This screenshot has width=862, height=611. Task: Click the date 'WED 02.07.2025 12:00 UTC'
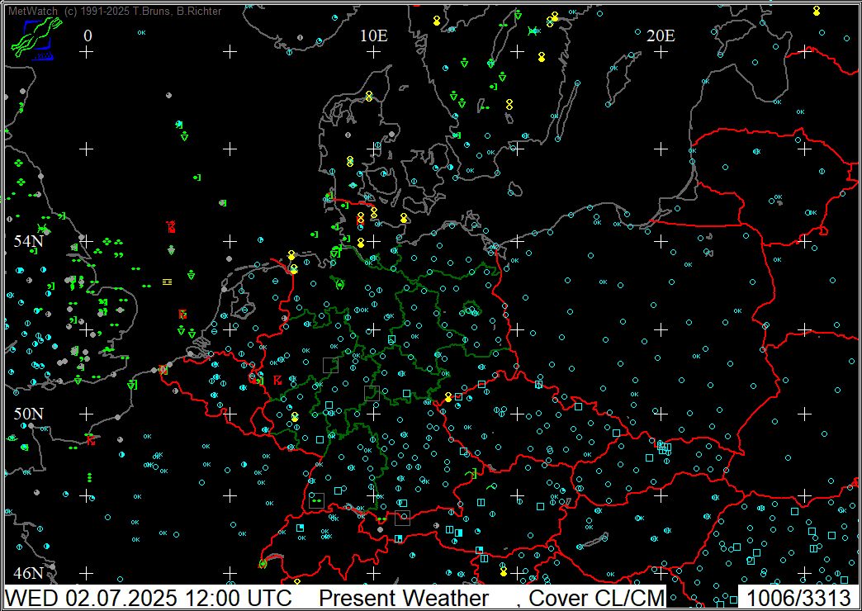pyautogui.click(x=149, y=597)
